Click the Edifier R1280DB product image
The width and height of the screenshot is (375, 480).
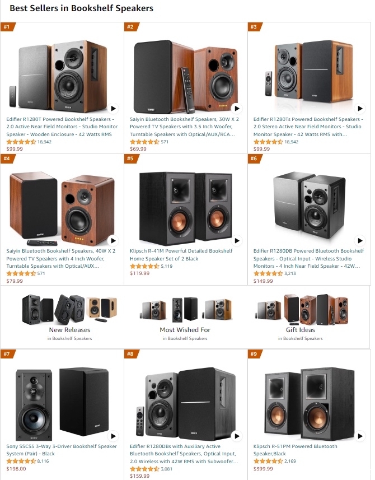coord(309,205)
